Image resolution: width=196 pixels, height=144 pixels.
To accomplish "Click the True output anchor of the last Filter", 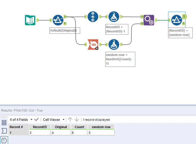I will [x=184, y=17].
